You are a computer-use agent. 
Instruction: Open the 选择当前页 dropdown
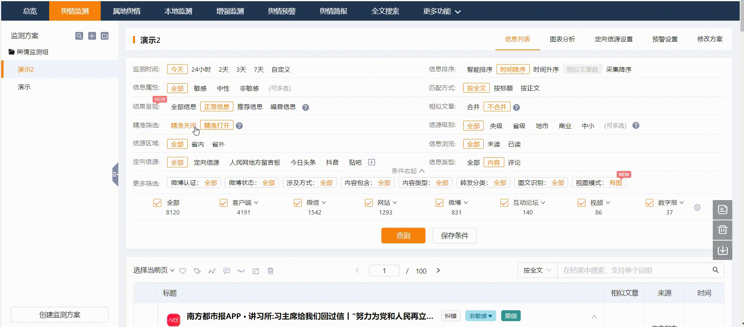click(x=154, y=270)
